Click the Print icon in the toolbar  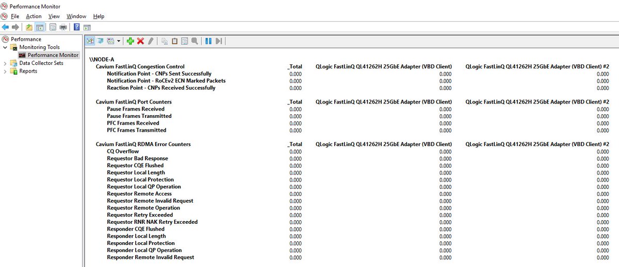[63, 27]
